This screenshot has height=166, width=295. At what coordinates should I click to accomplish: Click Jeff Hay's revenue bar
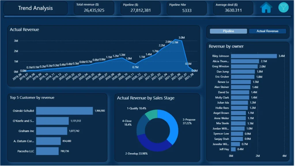coord(233,149)
